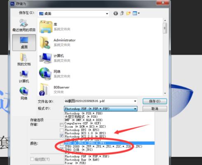Screen dimensions: 202x165
Task: Close the 存储为 dialog
Action: pos(163,2)
